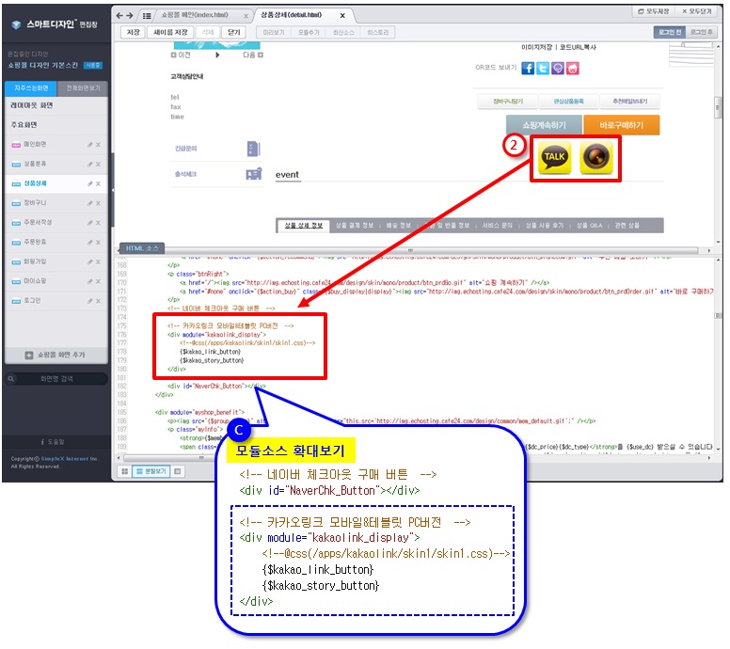Image resolution: width=730 pixels, height=649 pixels.
Task: Click the pink share icon
Action: (573, 69)
